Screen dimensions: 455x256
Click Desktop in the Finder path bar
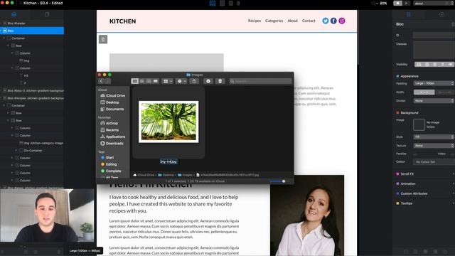coord(166,175)
